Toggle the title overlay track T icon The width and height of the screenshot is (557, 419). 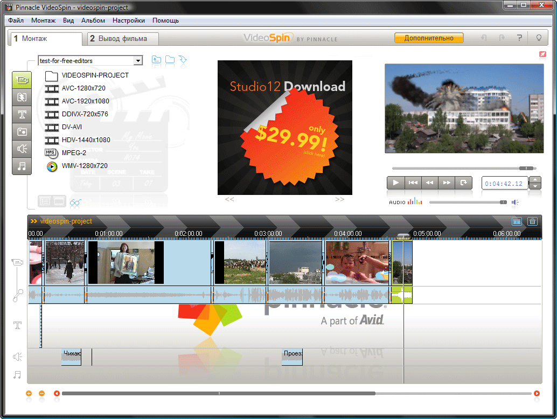[17, 325]
